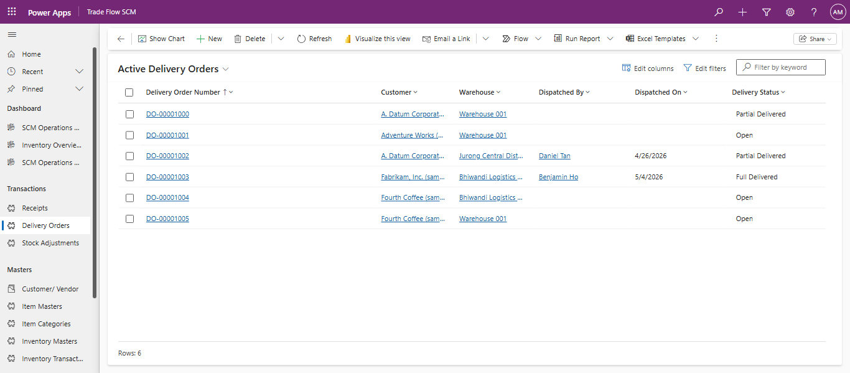Open delivery order DO-00001000 link
The height and width of the screenshot is (373, 850).
(167, 114)
